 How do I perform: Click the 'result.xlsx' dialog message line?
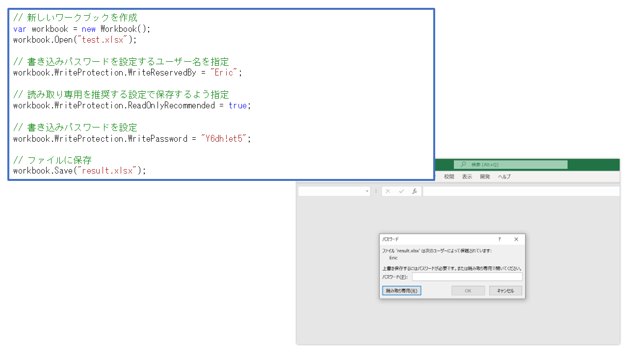click(437, 251)
